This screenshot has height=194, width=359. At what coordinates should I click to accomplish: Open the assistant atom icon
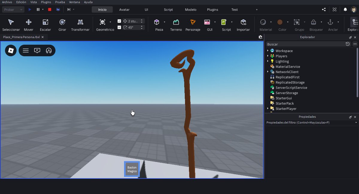335,10
